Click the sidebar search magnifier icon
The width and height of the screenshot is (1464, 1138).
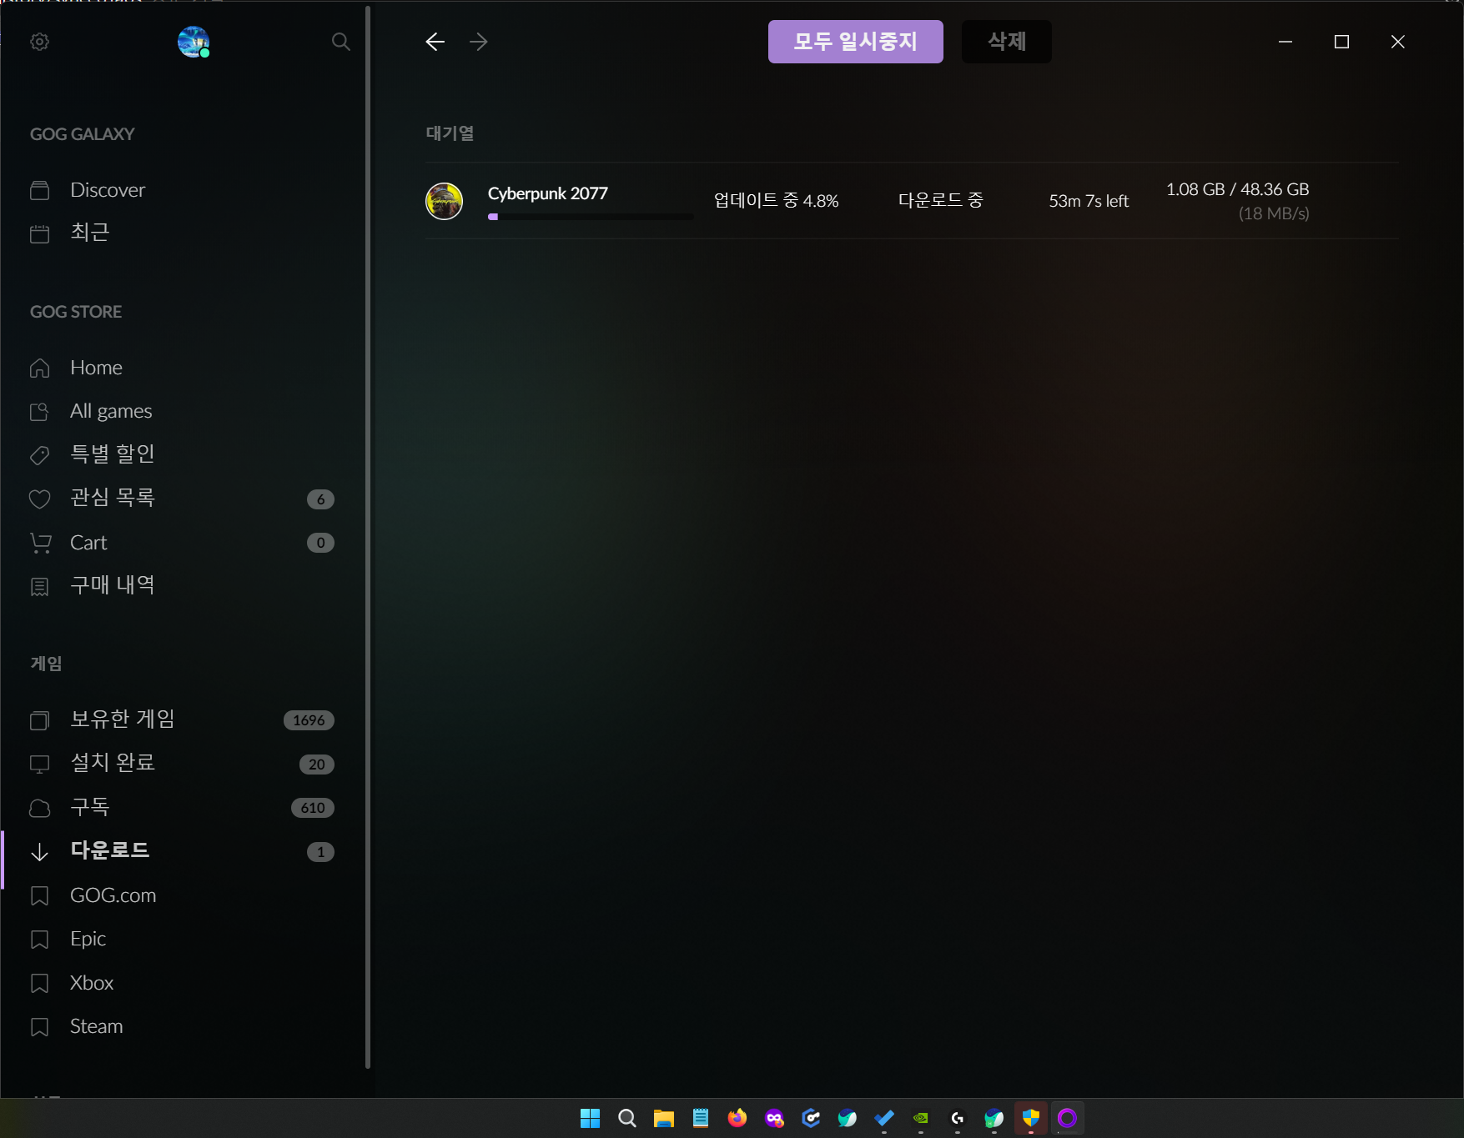340,42
